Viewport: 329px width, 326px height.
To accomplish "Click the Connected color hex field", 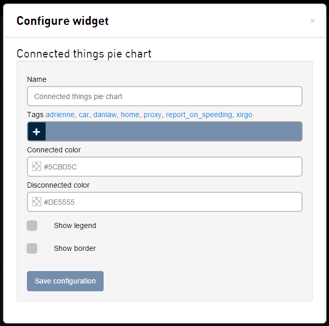I will click(x=171, y=167).
